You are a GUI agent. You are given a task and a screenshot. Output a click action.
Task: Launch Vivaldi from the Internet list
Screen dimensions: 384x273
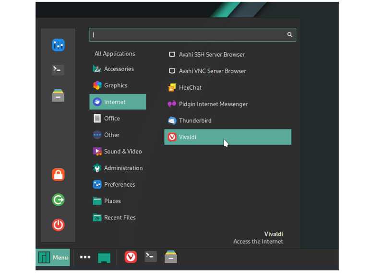pos(228,137)
